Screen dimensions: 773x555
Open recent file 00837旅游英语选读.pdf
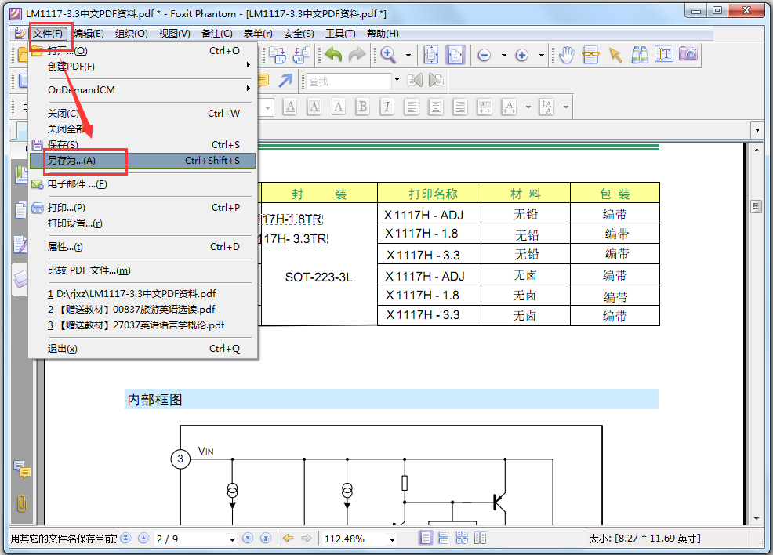pos(132,310)
